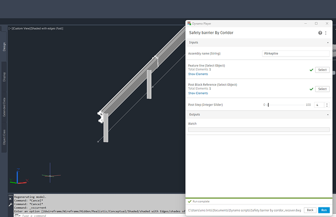Open the Display palette tab

point(4,77)
